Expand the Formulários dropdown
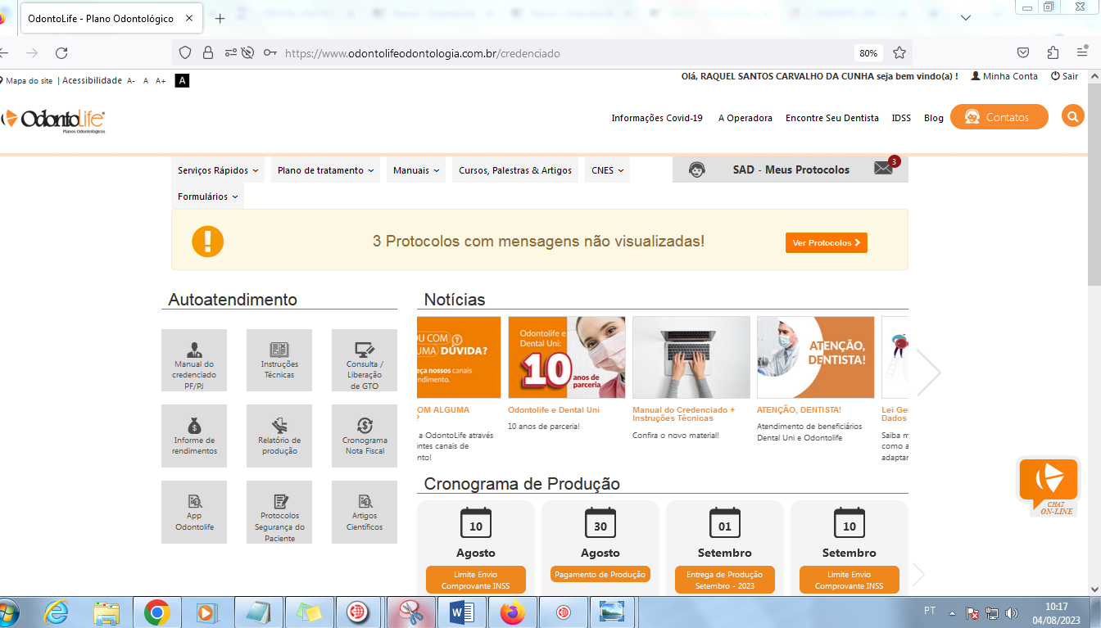Viewport: 1101px width, 628px height. [207, 197]
